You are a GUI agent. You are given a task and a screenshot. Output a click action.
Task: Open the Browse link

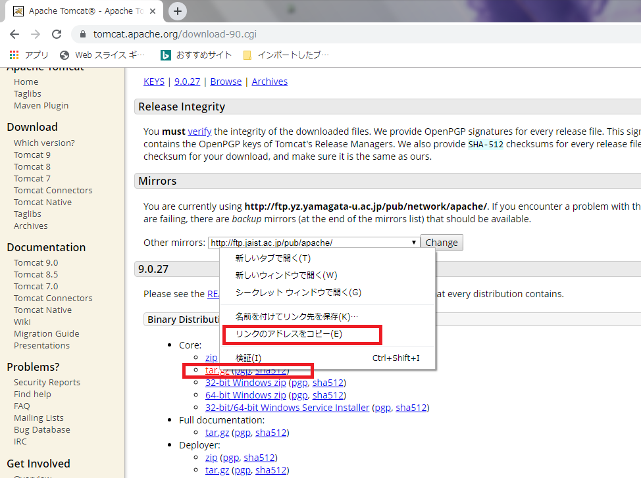pyautogui.click(x=226, y=82)
